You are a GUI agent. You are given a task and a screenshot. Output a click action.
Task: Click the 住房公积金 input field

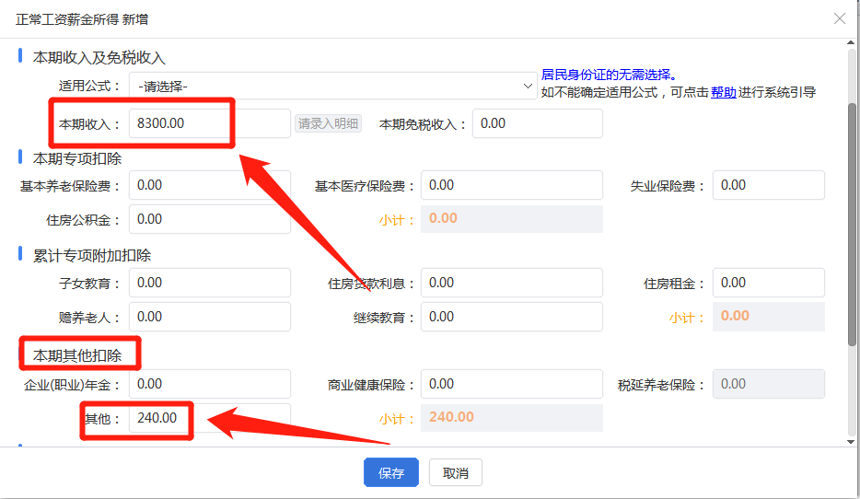[210, 219]
